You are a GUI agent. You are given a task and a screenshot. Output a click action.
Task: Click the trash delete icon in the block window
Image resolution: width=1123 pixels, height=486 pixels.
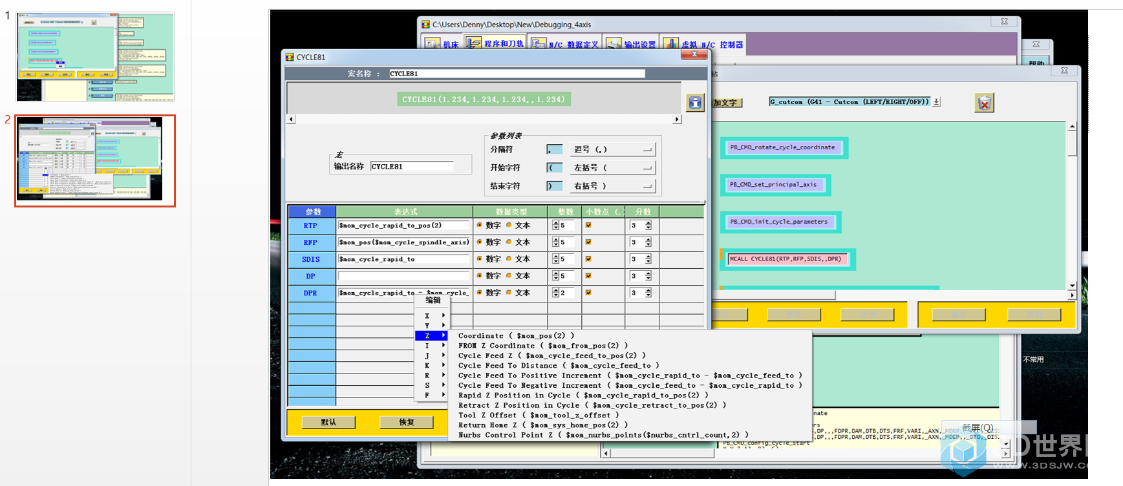click(984, 103)
